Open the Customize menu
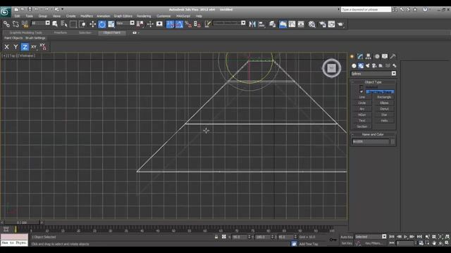The image size is (451, 253). pos(163,16)
